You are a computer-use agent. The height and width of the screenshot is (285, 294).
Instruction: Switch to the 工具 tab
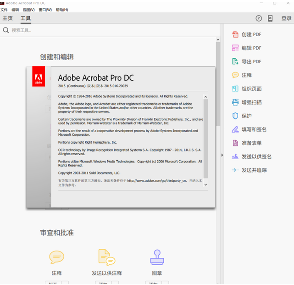(26, 18)
